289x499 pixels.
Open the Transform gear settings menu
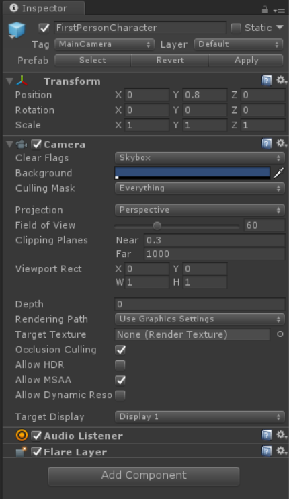282,80
